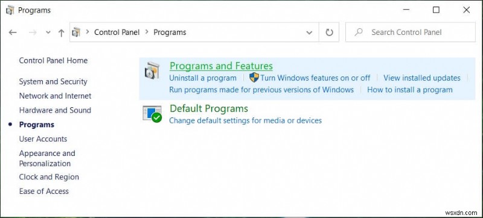Open Turn Windows features on or off
483x218 pixels.
(315, 78)
